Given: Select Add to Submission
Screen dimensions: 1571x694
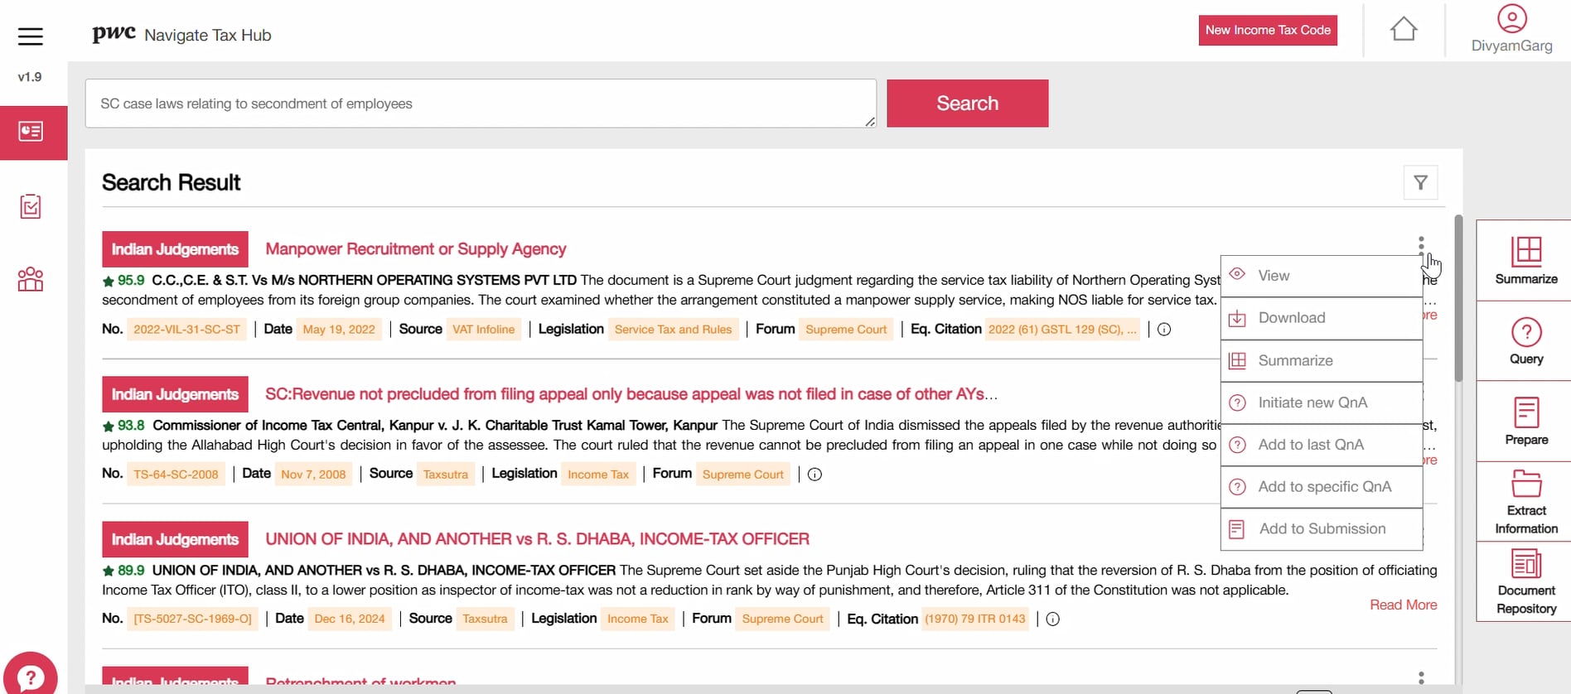Looking at the screenshot, I should tap(1322, 529).
